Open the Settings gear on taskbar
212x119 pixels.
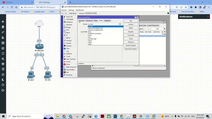coord(141,116)
